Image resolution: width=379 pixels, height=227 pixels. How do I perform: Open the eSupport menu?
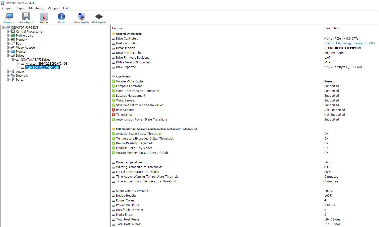[x=54, y=8]
